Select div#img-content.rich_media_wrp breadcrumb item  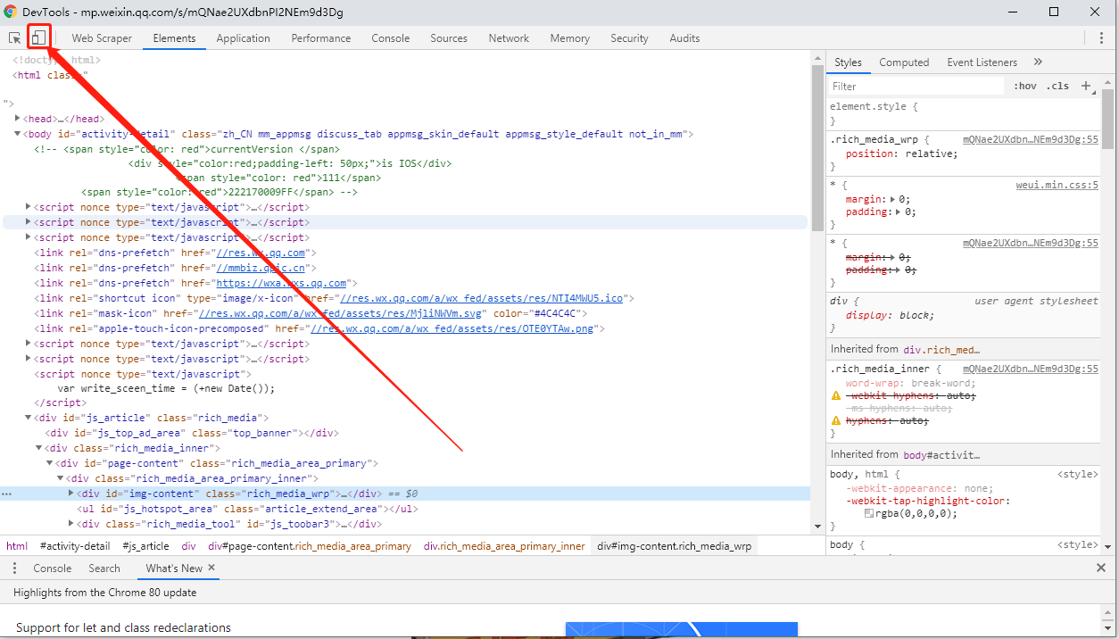[x=675, y=546]
